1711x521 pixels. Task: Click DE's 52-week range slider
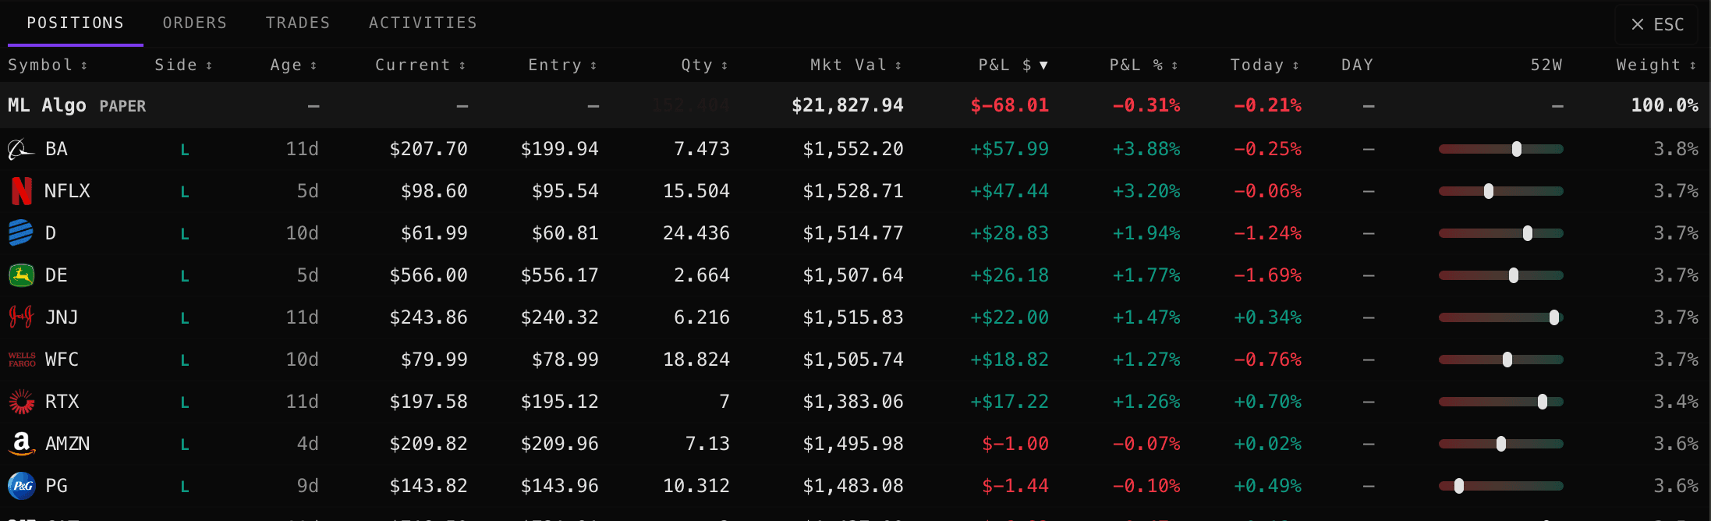click(1501, 275)
